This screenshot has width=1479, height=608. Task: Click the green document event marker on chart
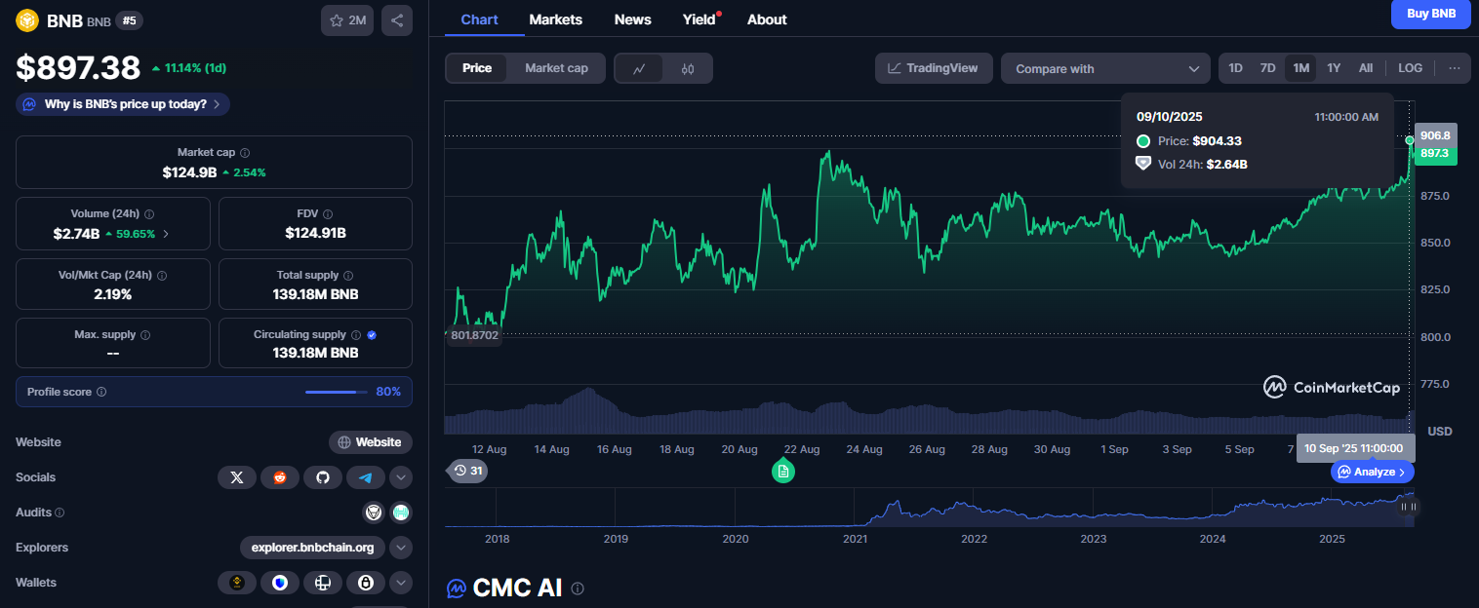point(783,472)
